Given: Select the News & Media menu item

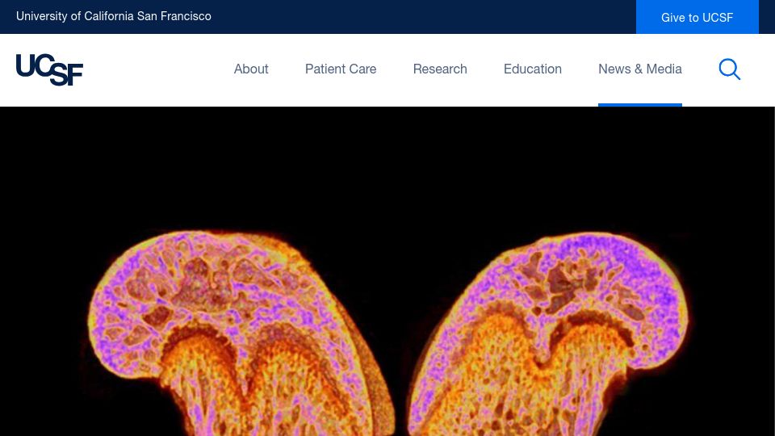Looking at the screenshot, I should (x=640, y=69).
